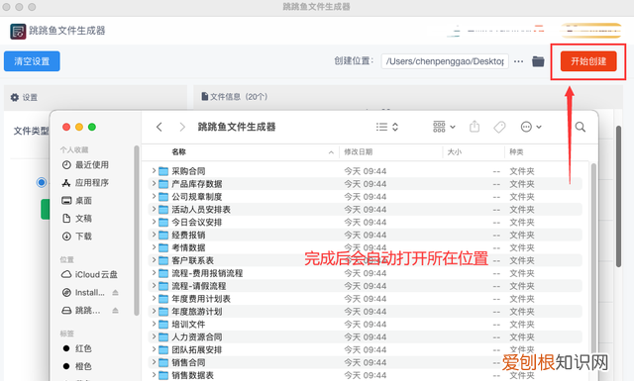This screenshot has height=381, width=634.
Task: Select 下载 in Finder sidebar
Action: pos(77,236)
